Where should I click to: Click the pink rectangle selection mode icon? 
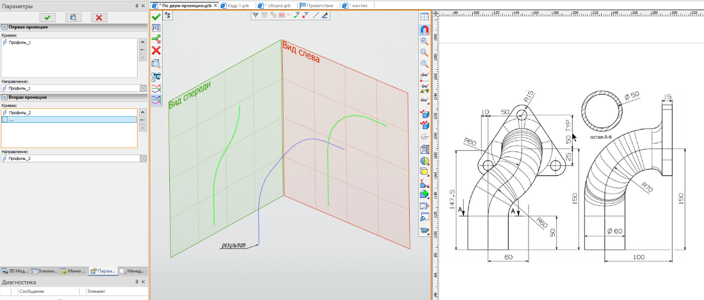click(281, 15)
